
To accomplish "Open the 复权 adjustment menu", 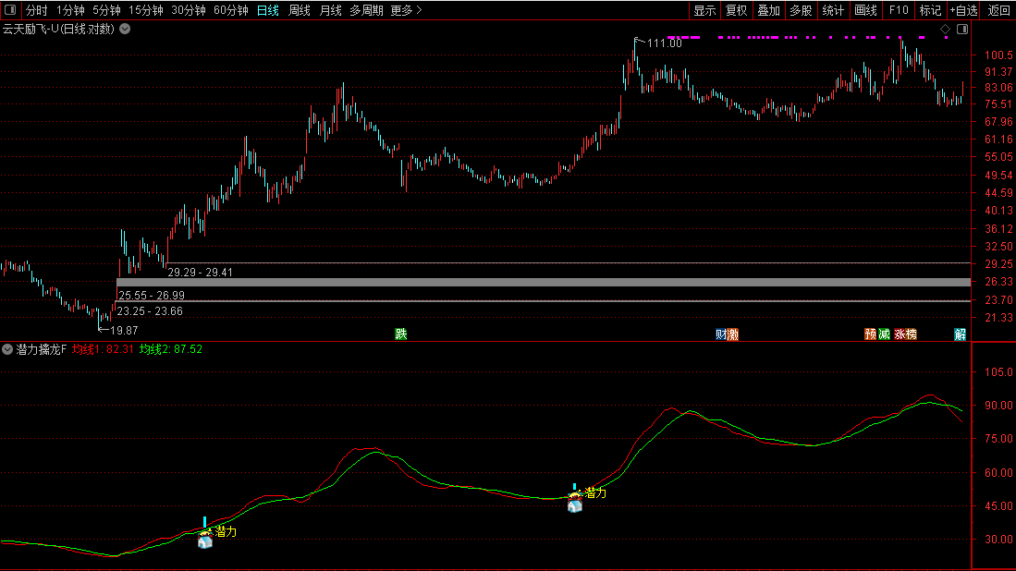I will coord(737,10).
